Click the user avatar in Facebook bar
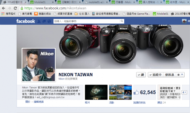Image resolution: width=190 pixels, height=113 pixels. click(184, 21)
